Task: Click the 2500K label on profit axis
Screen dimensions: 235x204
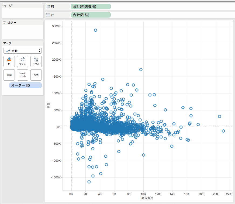Action: pyautogui.click(x=56, y=43)
